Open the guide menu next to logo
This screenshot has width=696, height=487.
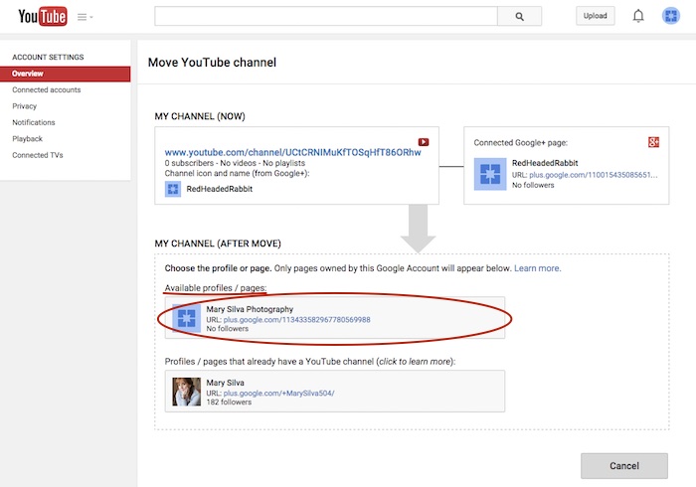point(85,17)
